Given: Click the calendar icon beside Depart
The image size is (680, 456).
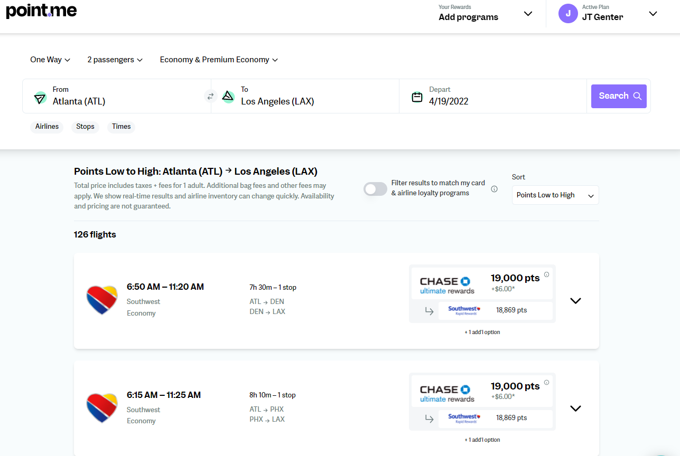Looking at the screenshot, I should coord(417,97).
